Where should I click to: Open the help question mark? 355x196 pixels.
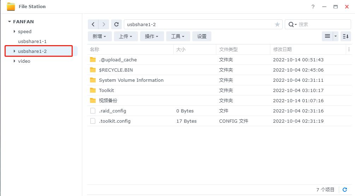point(313,7)
